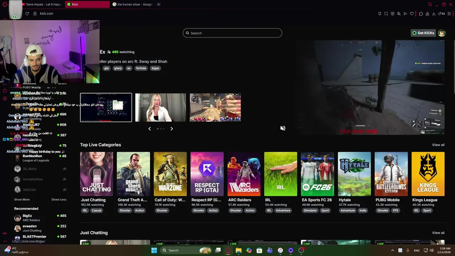
Task: Open Microsoft Teams from taskbar
Action: [x=270, y=250]
